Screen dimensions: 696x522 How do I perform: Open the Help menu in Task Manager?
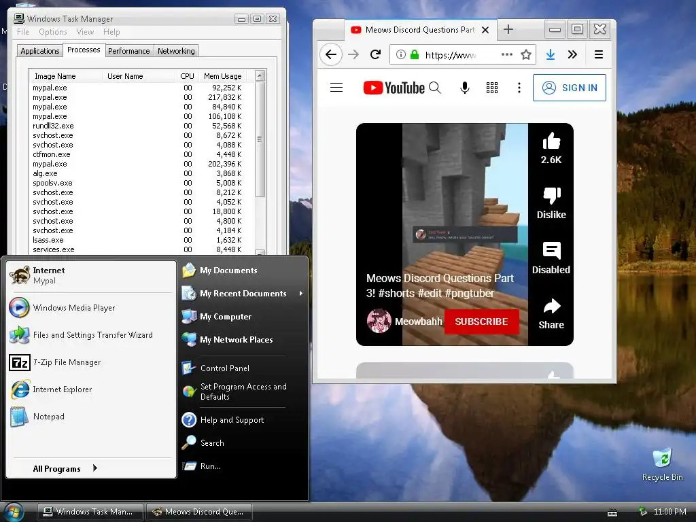111,32
